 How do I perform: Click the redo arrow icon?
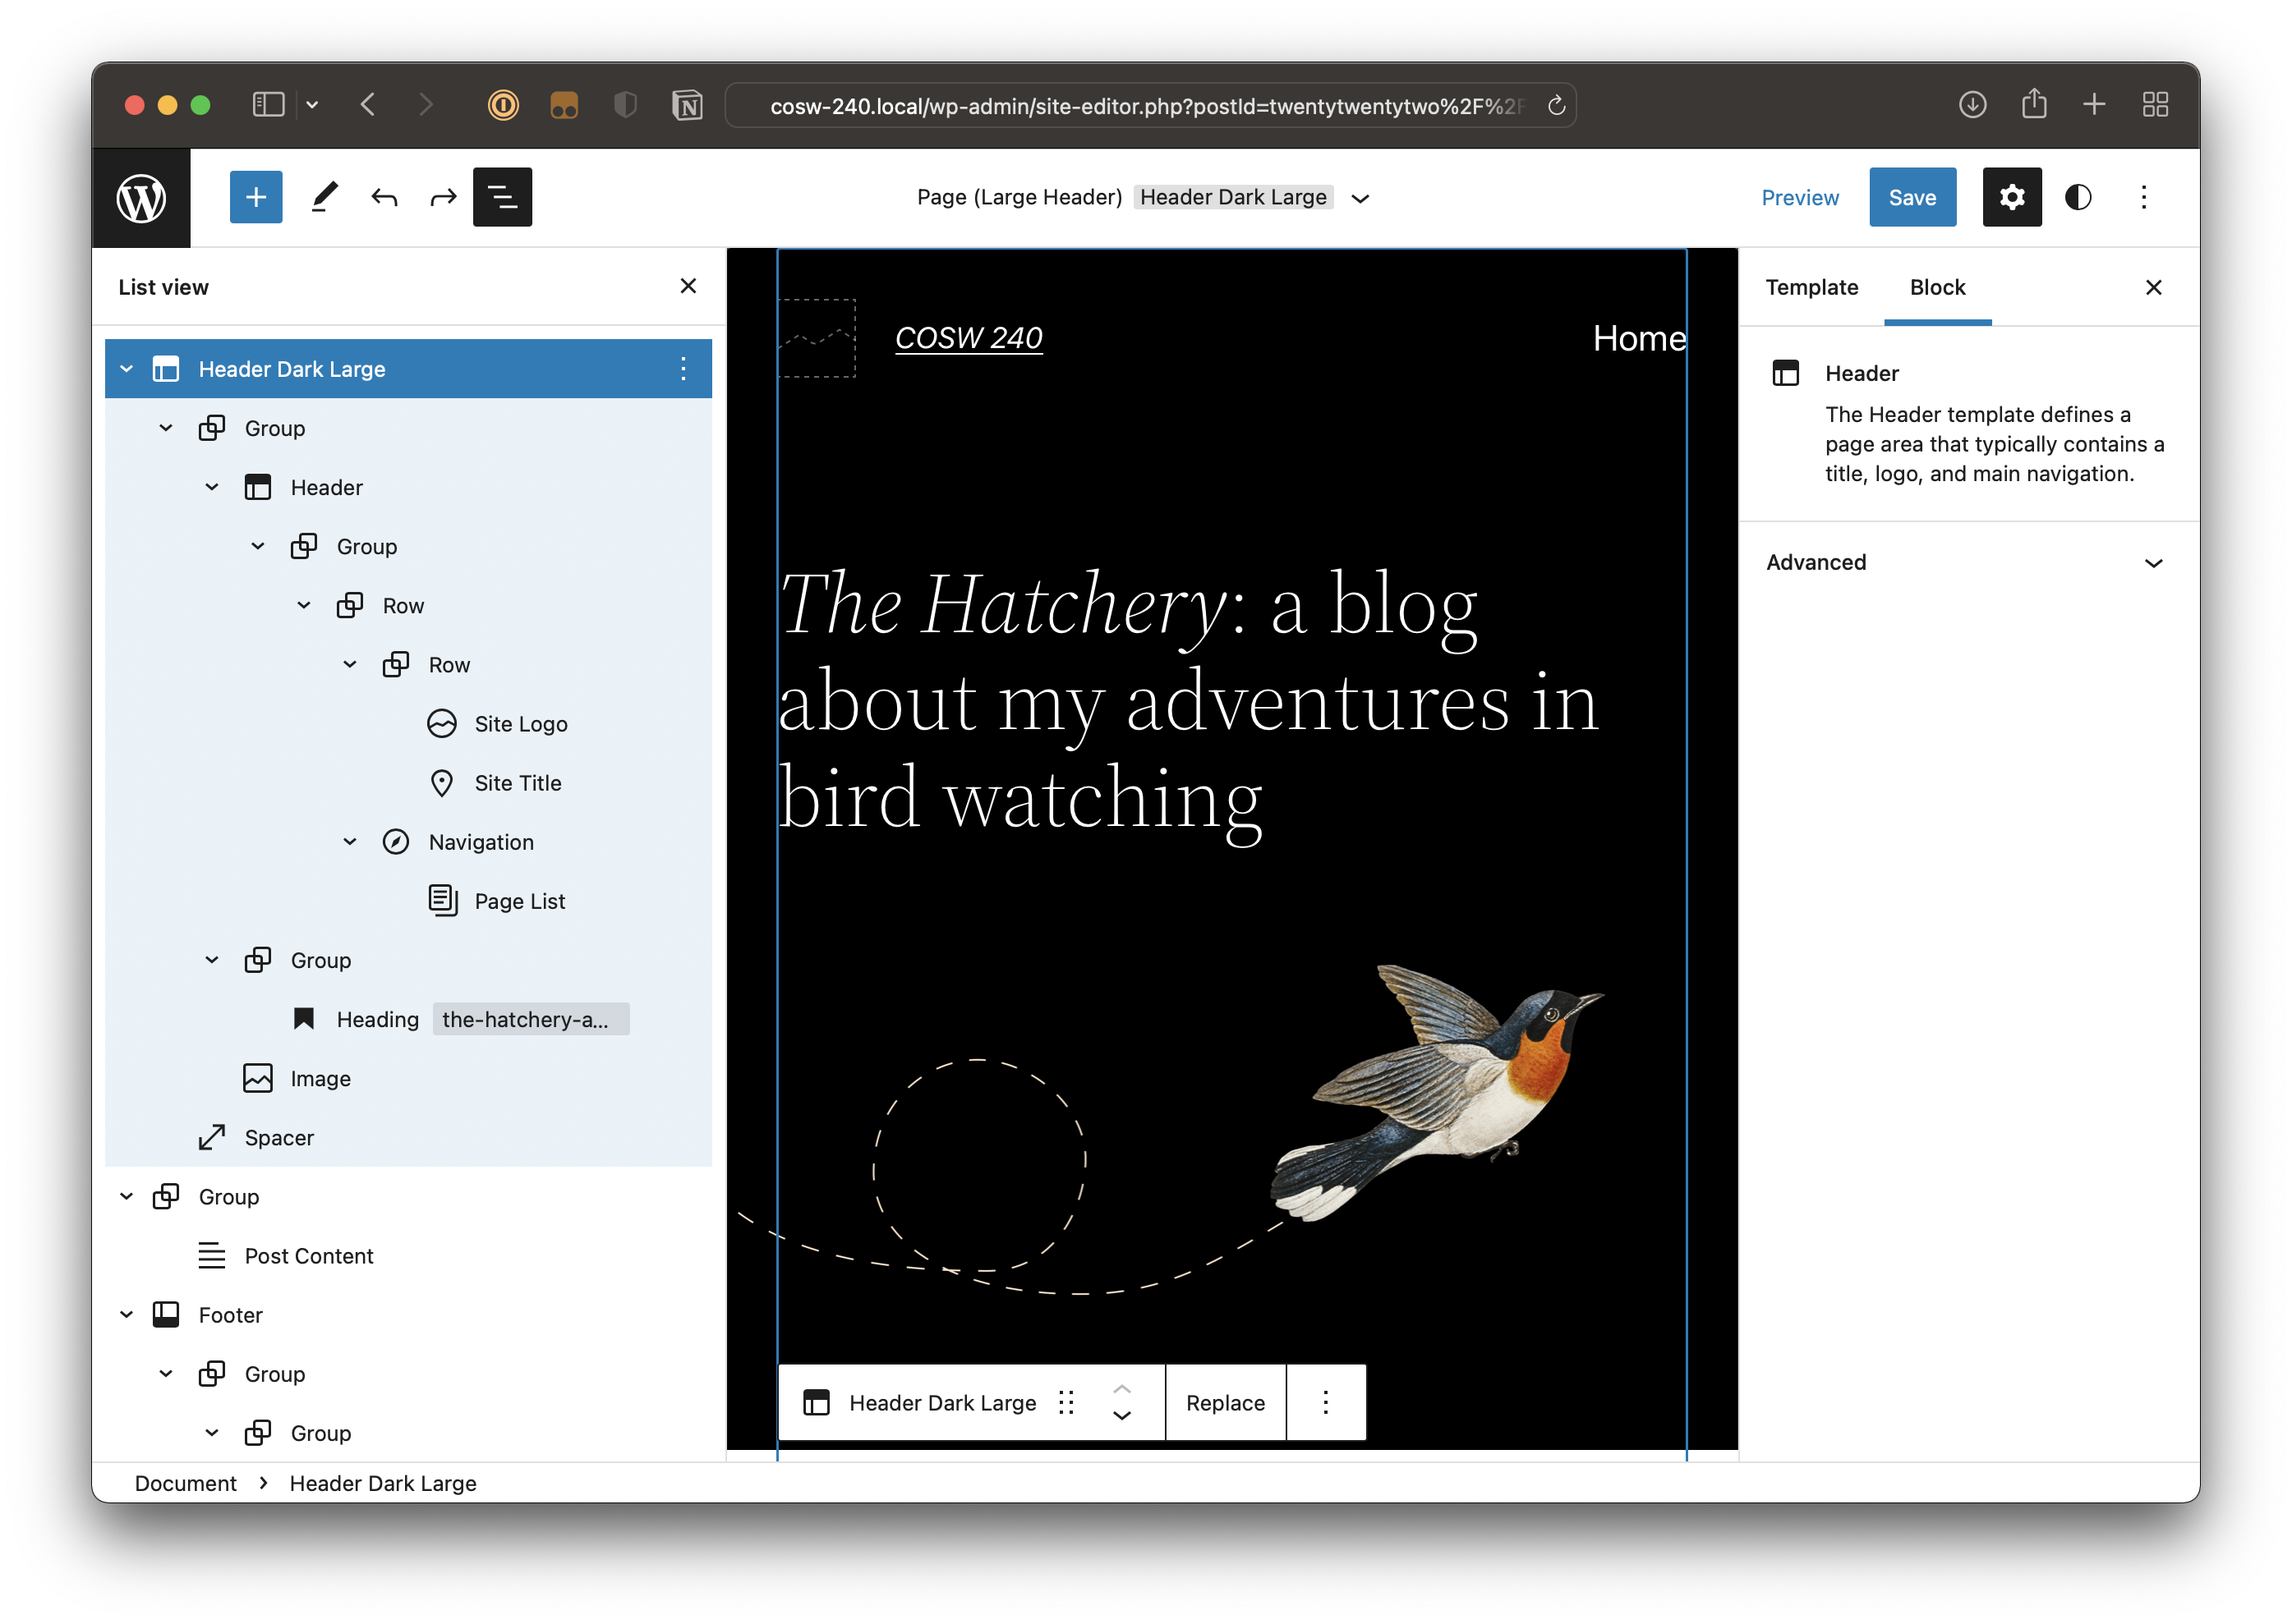click(443, 195)
